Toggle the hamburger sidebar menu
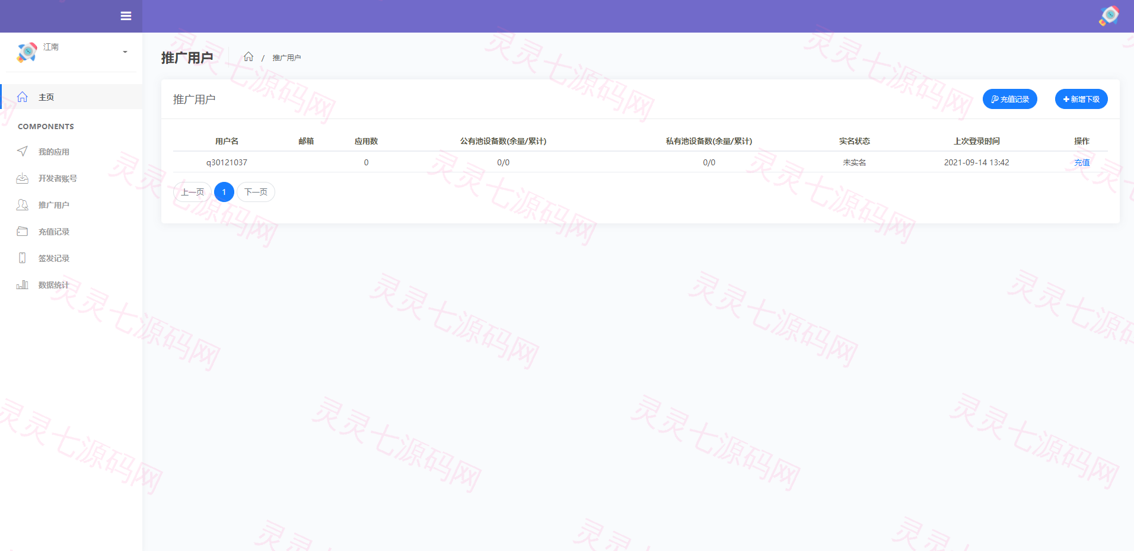The height and width of the screenshot is (551, 1134). pos(126,16)
